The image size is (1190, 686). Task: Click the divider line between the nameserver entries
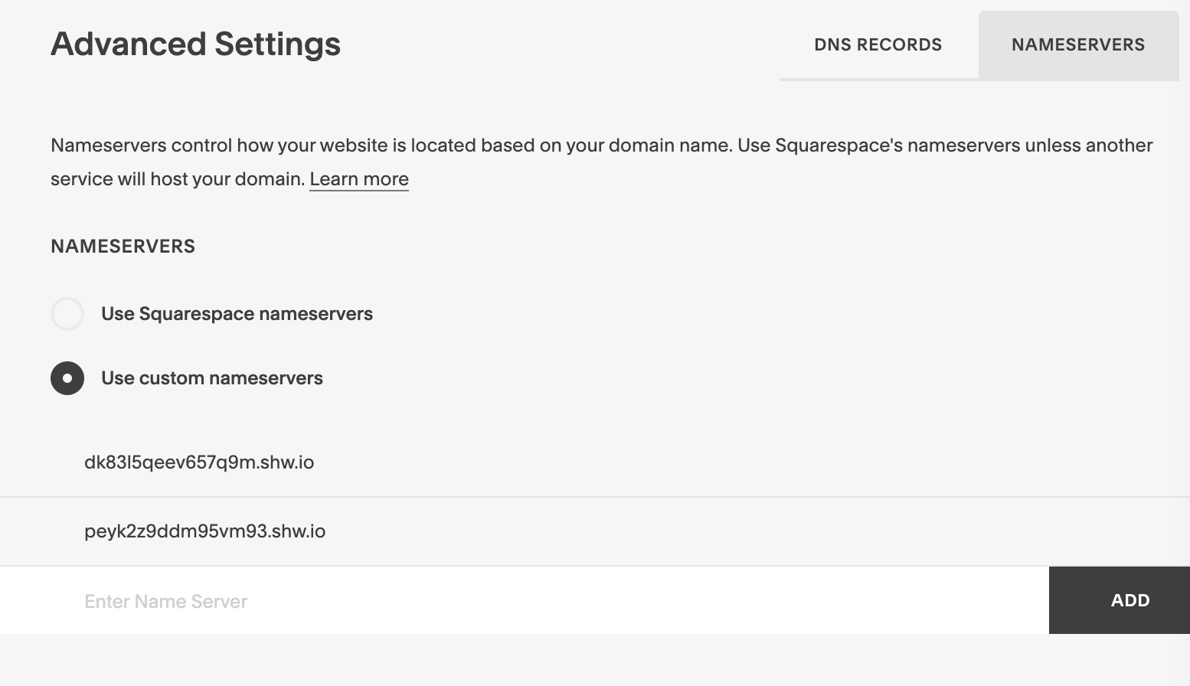(x=595, y=497)
